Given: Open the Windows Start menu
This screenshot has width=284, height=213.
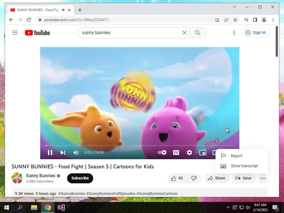Looking at the screenshot, I should (x=7, y=207).
